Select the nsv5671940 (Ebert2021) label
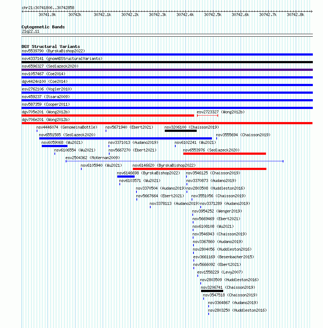Screen dimensions: 323x328 pos(129,127)
